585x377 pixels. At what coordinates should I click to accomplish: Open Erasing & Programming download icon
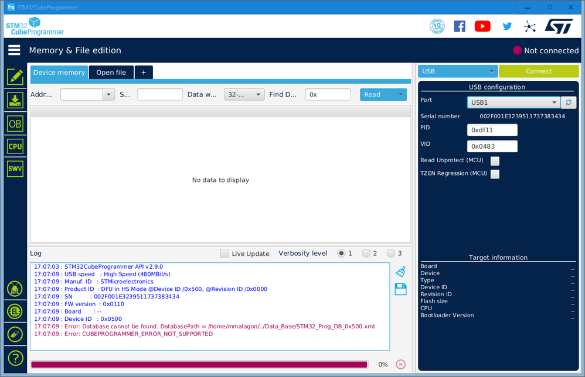15,101
